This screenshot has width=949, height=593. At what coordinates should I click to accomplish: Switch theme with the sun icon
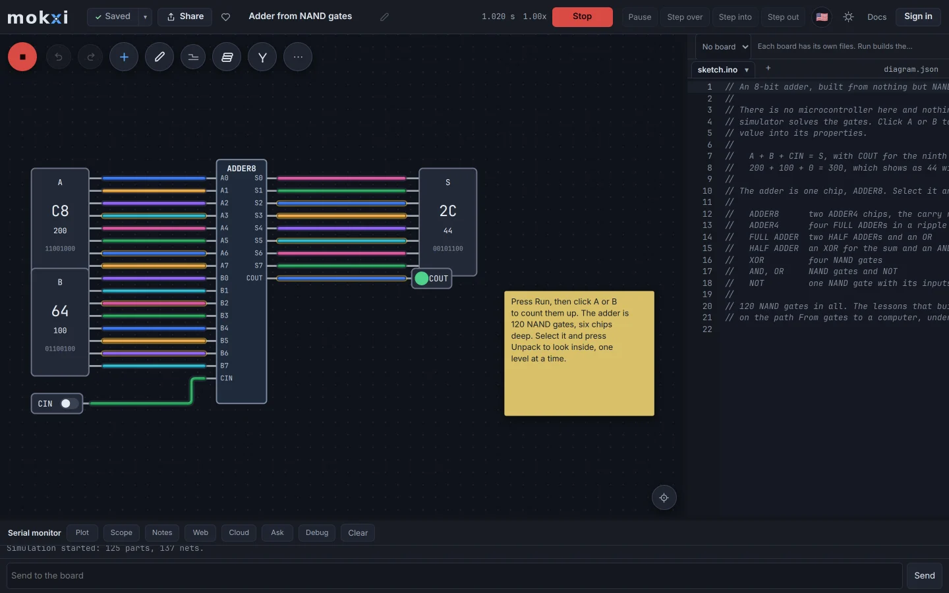tap(849, 16)
